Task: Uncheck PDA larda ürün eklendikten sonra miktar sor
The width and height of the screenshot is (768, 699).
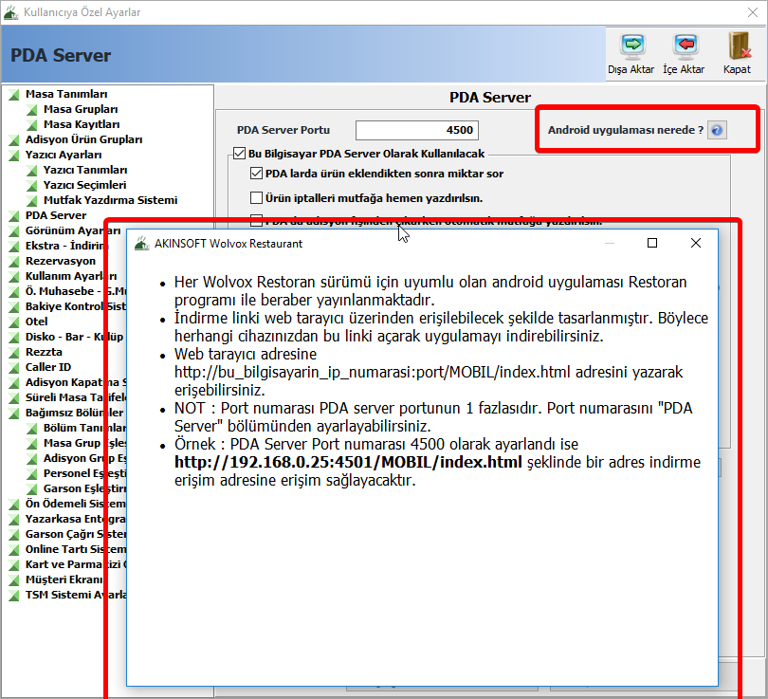Action: [256, 174]
